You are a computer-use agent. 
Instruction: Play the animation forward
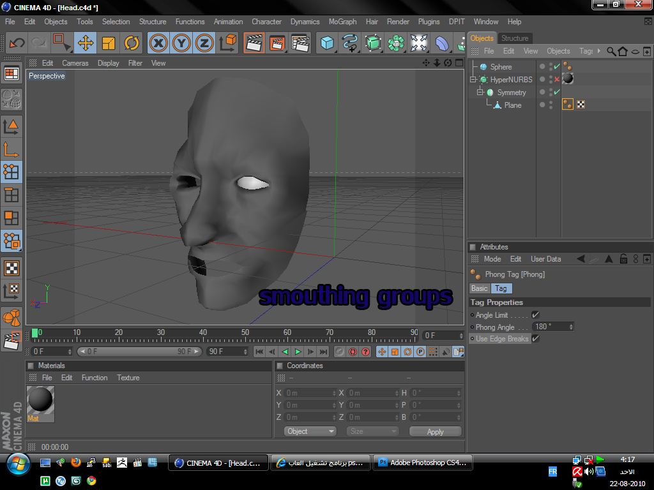pos(298,352)
